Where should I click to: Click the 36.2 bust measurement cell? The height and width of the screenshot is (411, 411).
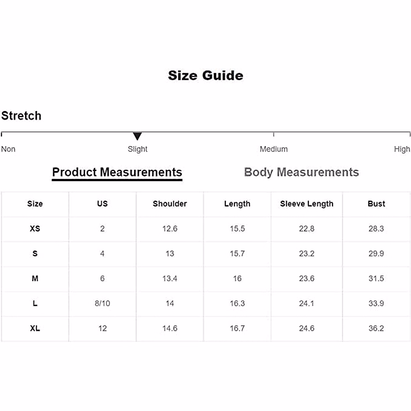[x=376, y=328]
